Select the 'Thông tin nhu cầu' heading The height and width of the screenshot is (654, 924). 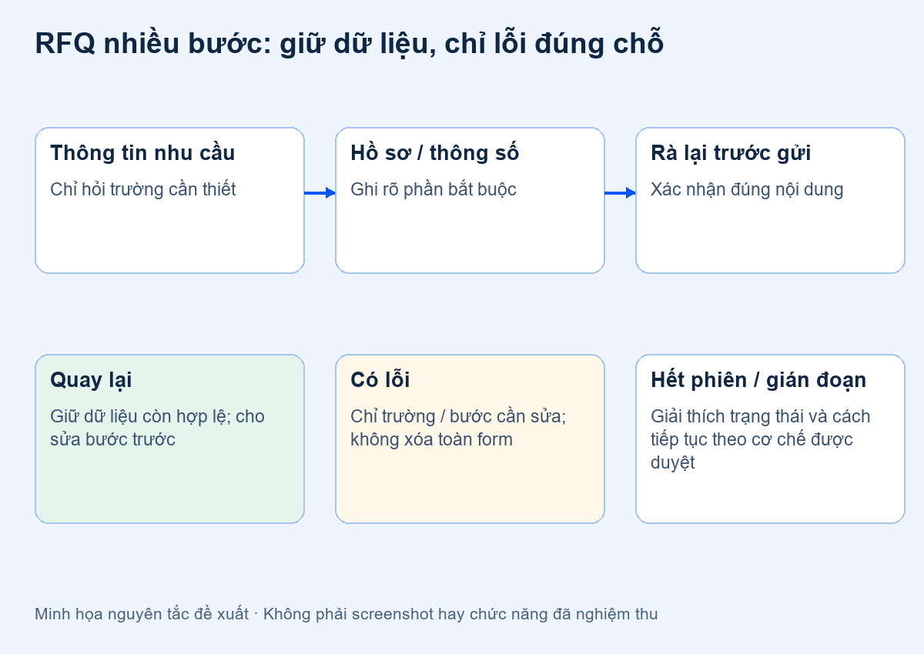pyautogui.click(x=142, y=153)
